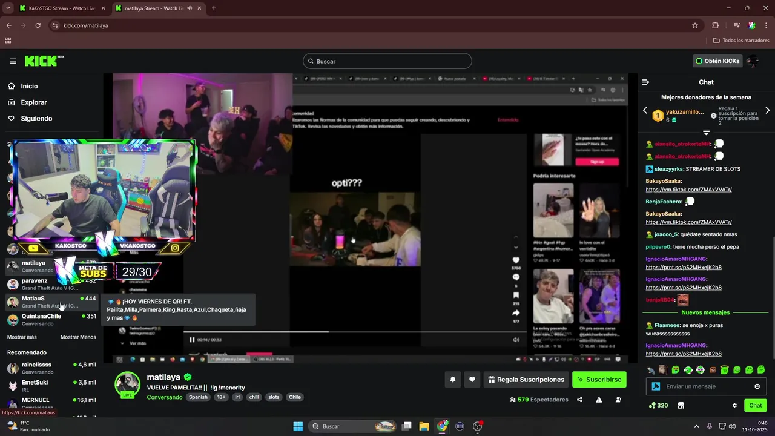Share the stream icon
This screenshot has width=775, height=436.
579,400
